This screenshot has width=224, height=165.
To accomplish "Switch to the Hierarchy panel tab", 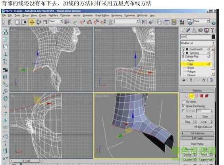I will (x=195, y=30).
